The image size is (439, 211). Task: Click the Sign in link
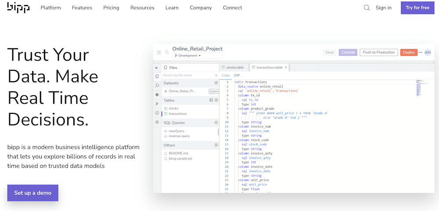point(384,8)
